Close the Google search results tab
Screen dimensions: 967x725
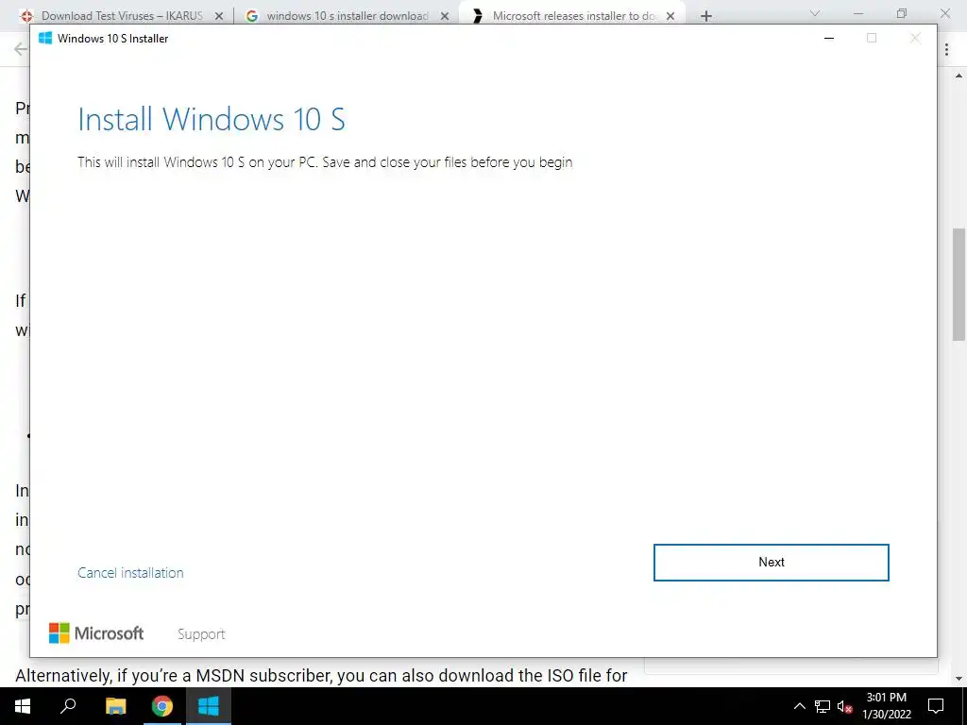(445, 16)
